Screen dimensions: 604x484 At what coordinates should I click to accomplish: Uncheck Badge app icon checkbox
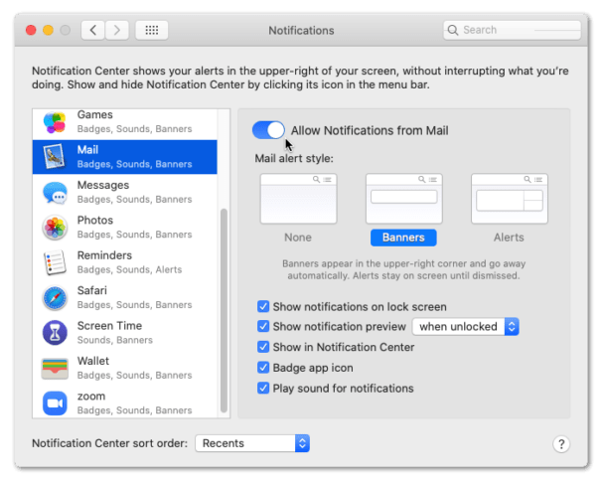(x=263, y=368)
